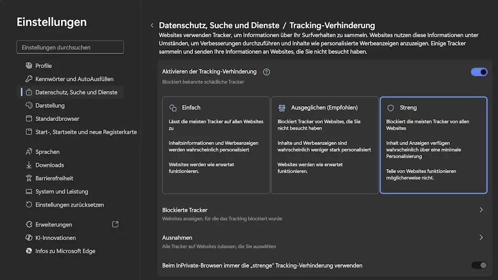Click the external link icon next to Erweiterungen
Screen dimensions: 498x280
pos(115,224)
